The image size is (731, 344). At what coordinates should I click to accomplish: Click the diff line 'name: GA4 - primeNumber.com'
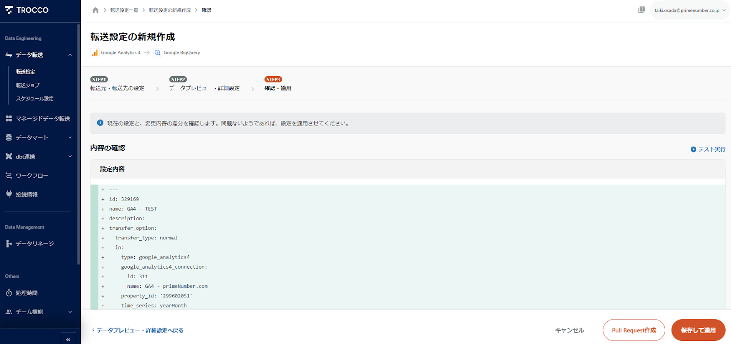tap(167, 286)
